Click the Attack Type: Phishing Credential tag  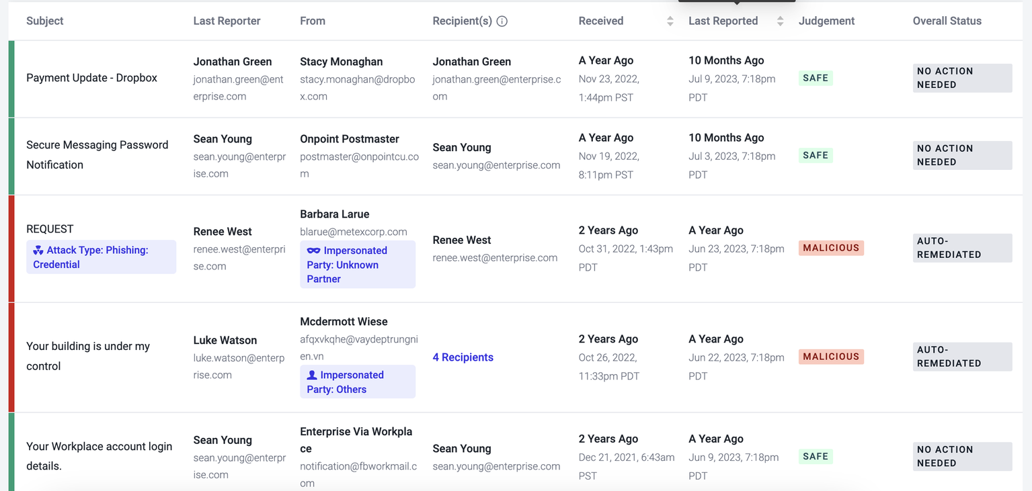[101, 257]
